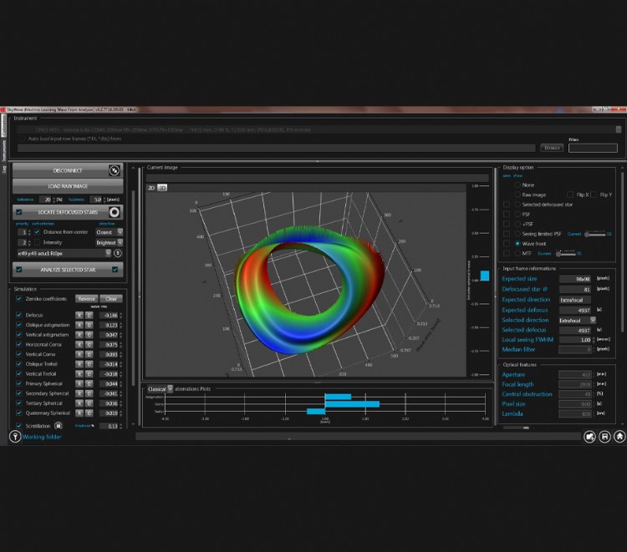
Task: Select the PSF display radio button
Action: click(x=517, y=214)
